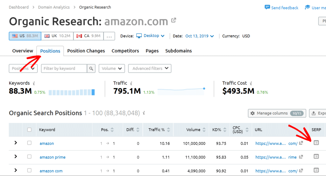Open the amazon com keyword link
Image resolution: width=326 pixels, height=176 pixels.
click(51, 171)
